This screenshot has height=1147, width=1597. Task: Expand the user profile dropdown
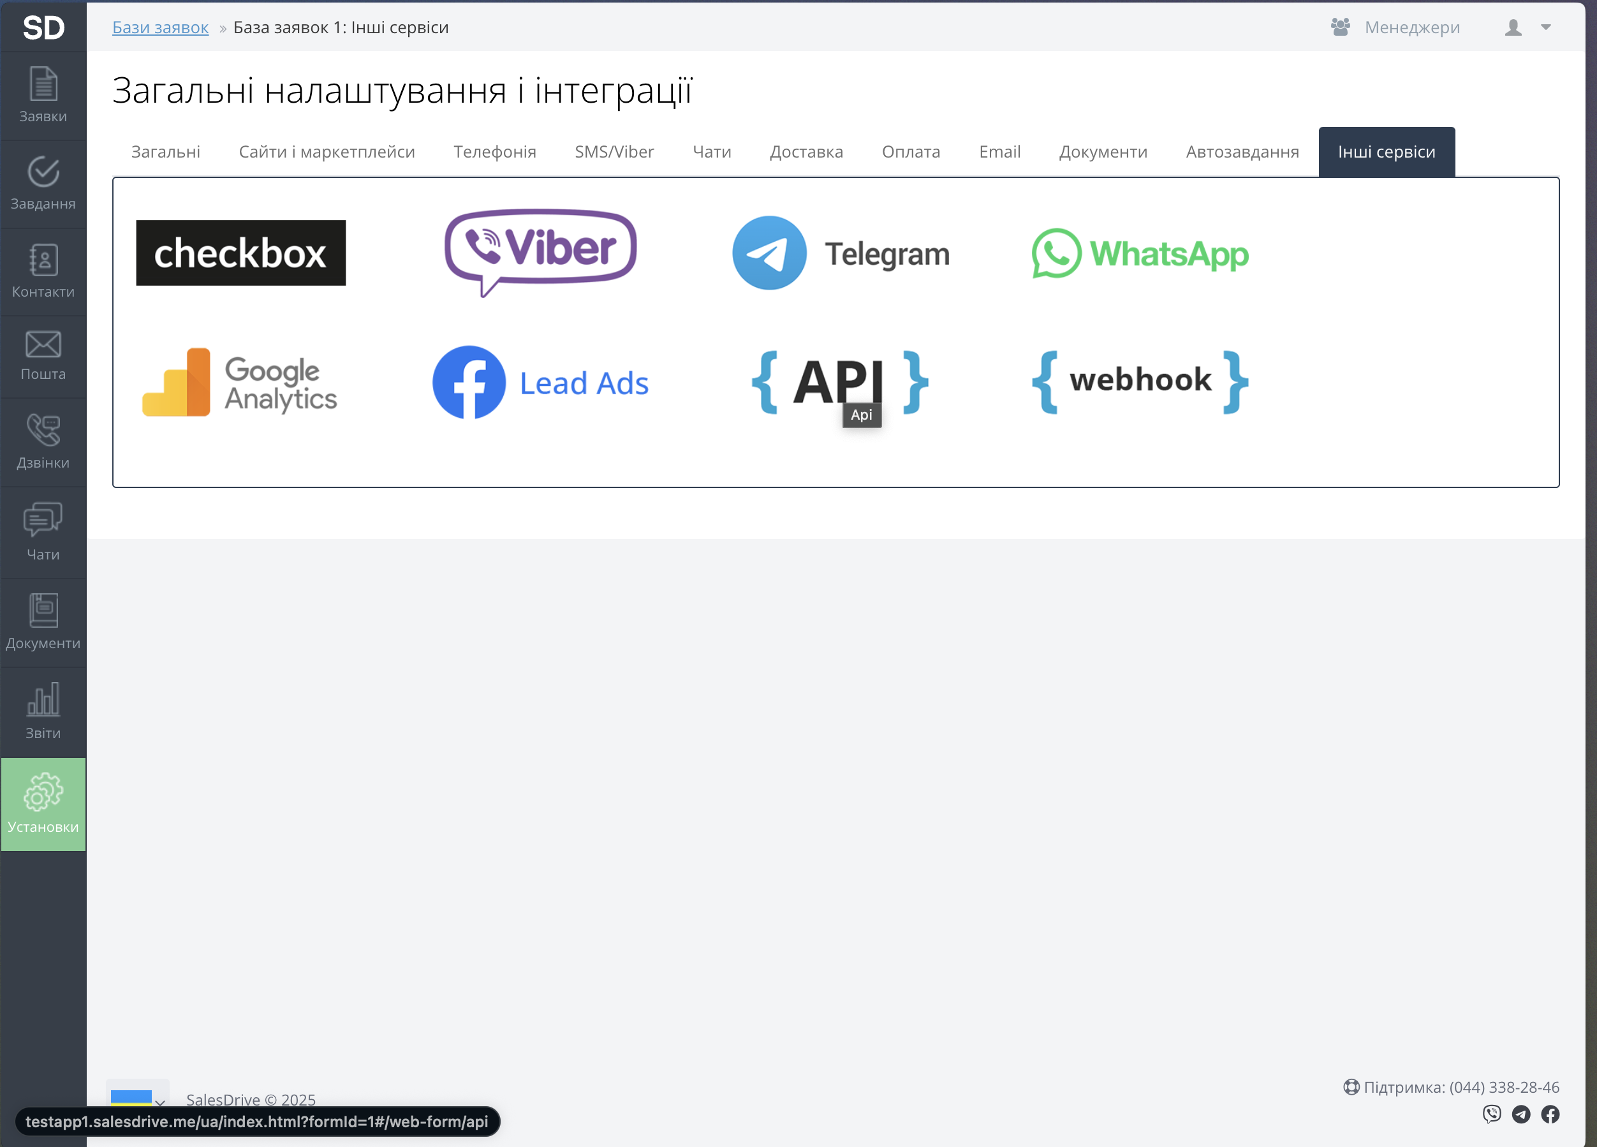tap(1527, 27)
